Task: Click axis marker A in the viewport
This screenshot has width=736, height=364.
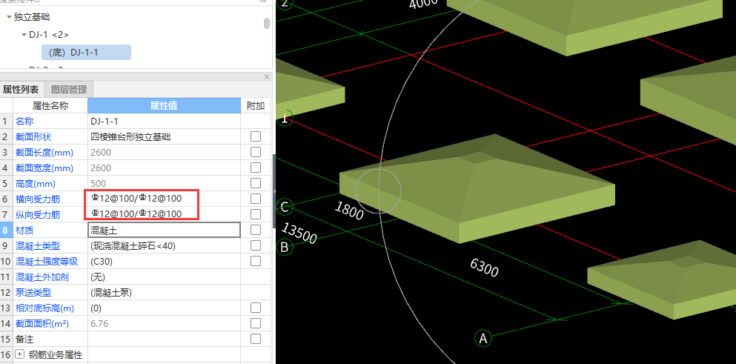Action: coord(483,338)
